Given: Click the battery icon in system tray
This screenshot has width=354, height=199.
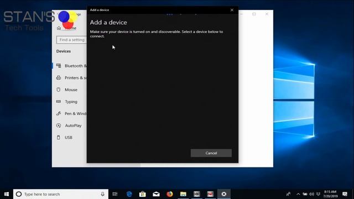Looking at the screenshot, I should tap(305, 194).
